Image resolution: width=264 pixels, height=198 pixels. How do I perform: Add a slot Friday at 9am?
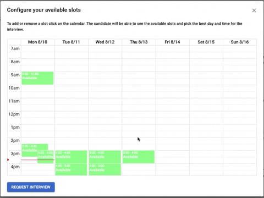point(173,75)
